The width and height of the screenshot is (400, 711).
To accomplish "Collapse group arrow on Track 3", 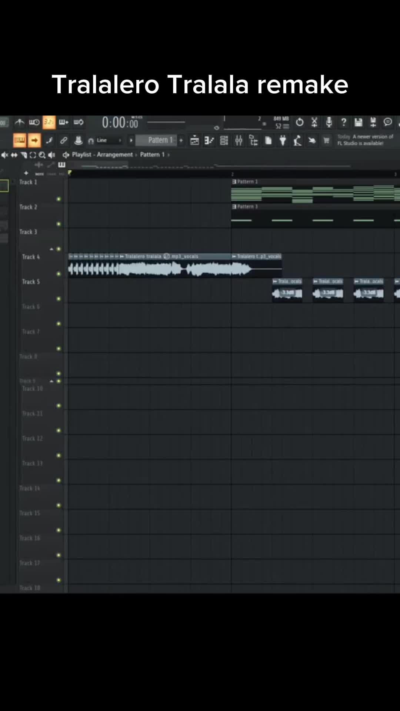I will [51, 249].
